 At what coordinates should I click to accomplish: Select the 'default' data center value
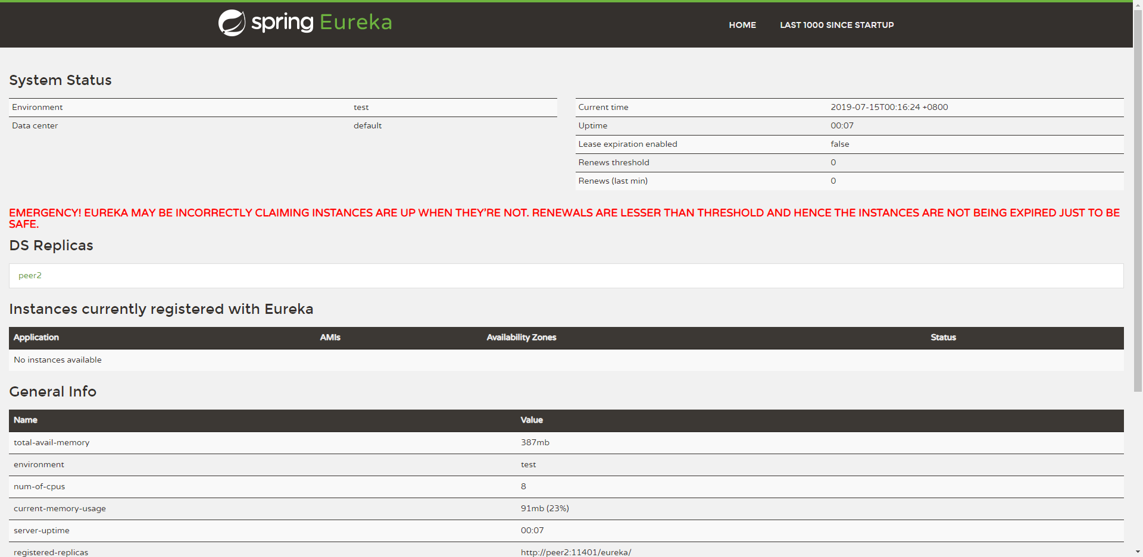(x=367, y=125)
